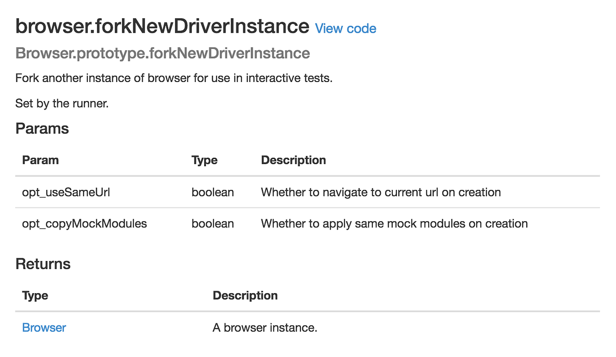Select the opt_useSameUrl parameter name
This screenshot has height=357, width=616.
tap(65, 192)
